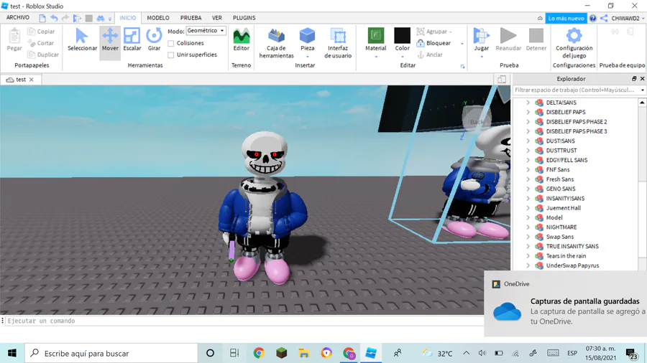Select DISBELIEF PAPS PHASE 2 in Explorer
This screenshot has width=647, height=363.
pos(577,121)
